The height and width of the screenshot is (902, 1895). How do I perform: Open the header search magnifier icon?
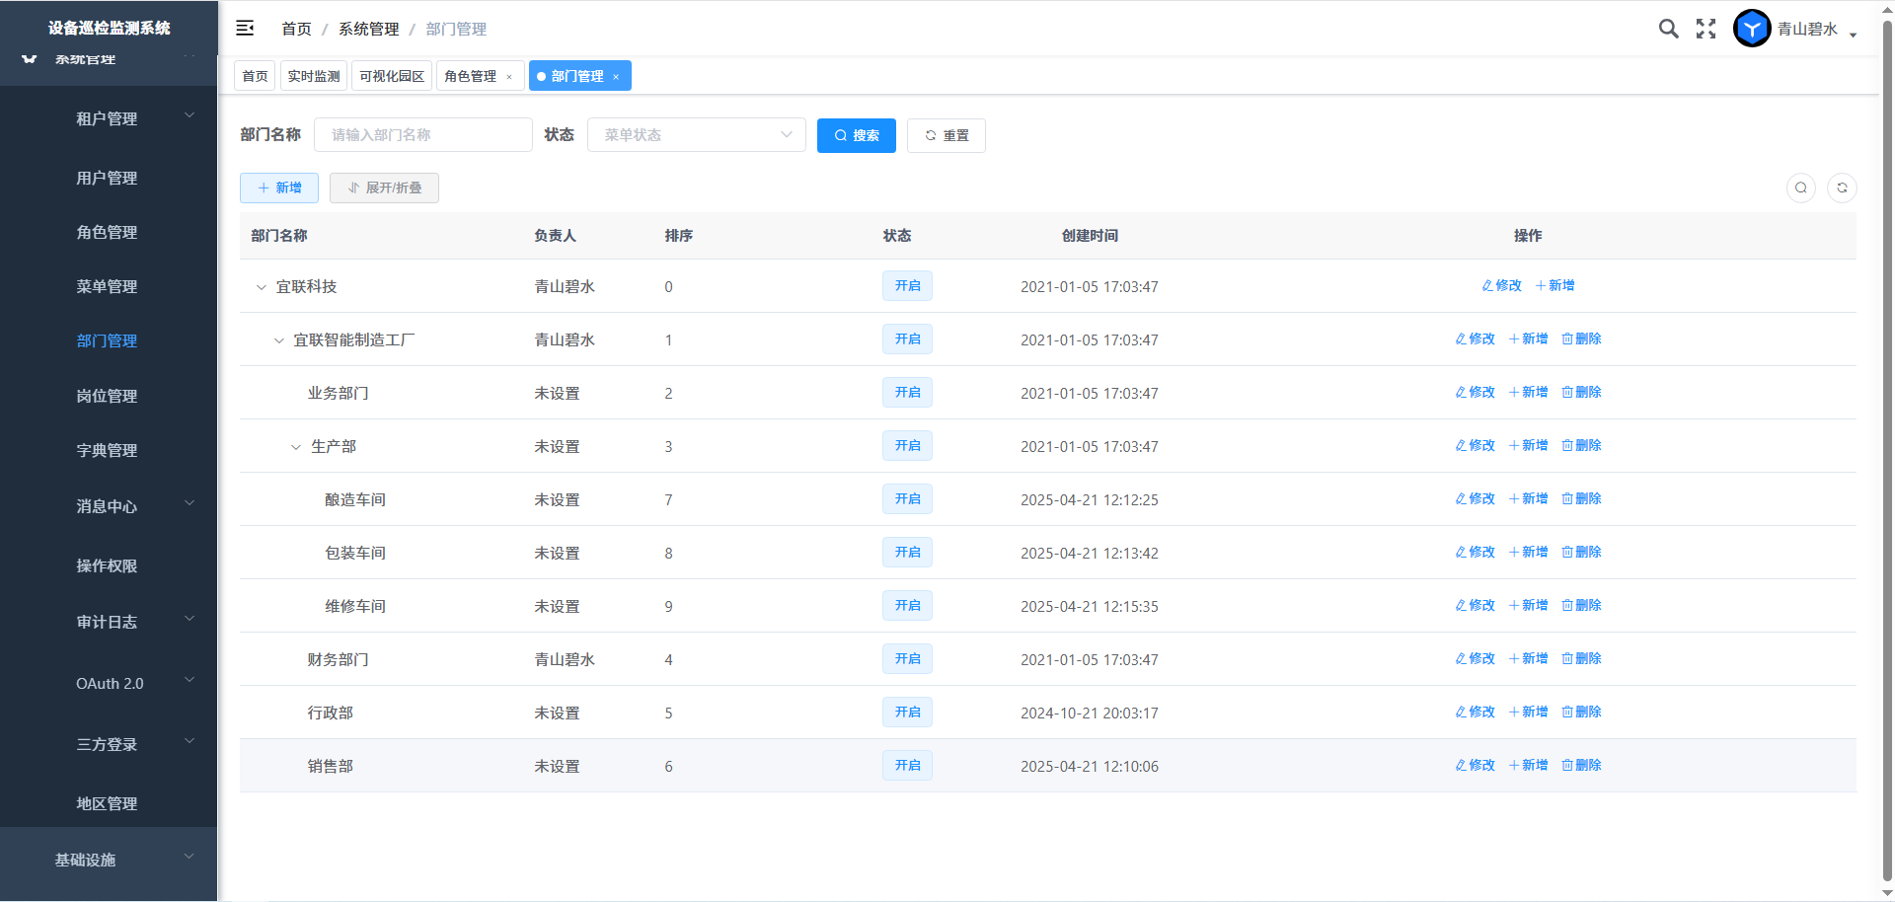pyautogui.click(x=1668, y=29)
